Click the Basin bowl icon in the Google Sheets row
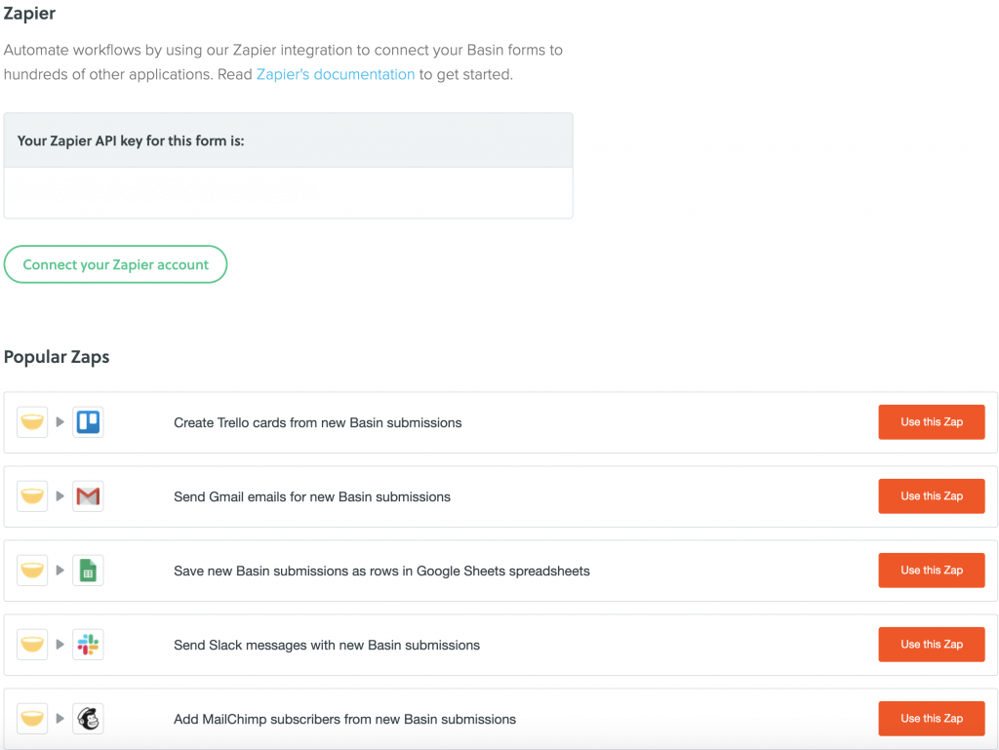Viewport: 999px width, 750px height. click(x=32, y=571)
